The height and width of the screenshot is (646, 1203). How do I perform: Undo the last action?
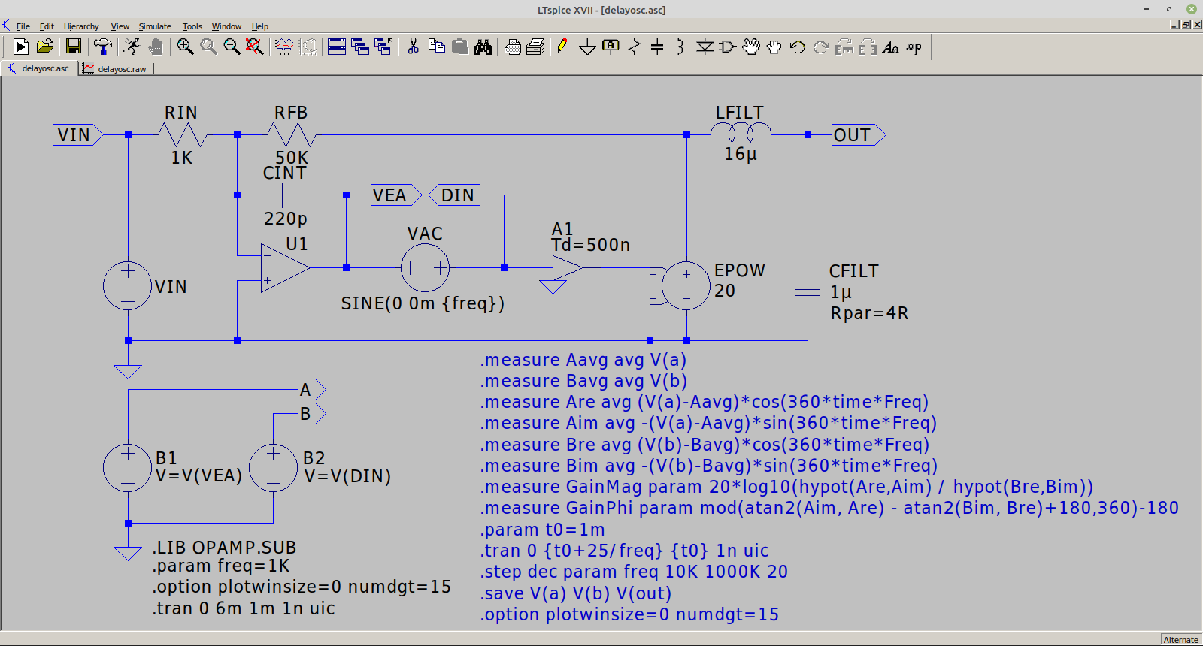[x=798, y=47]
